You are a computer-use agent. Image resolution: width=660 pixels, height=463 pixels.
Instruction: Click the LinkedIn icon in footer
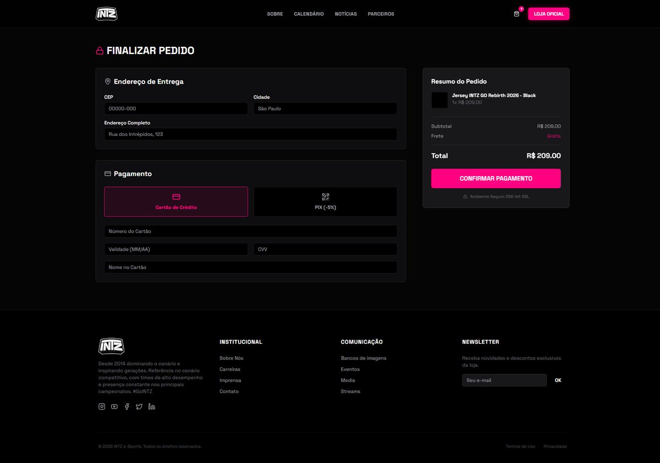coord(152,406)
